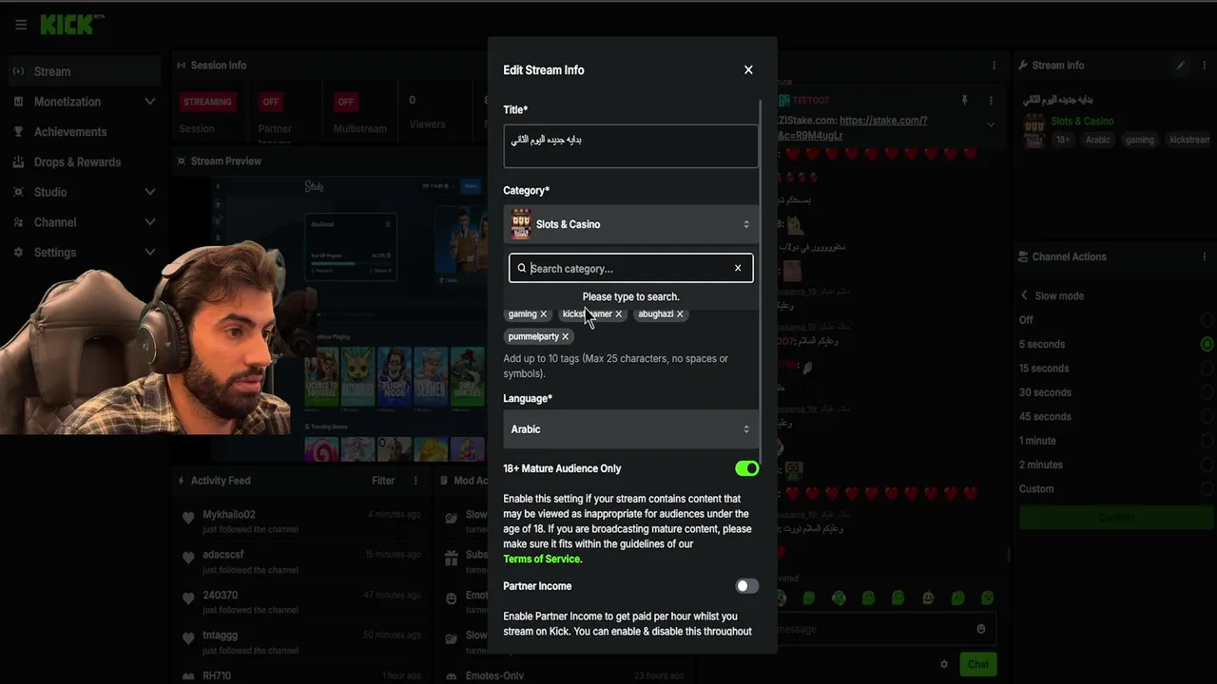Click the Slots & Casino category thumbnail in dialog
The image size is (1217, 684).
521,224
